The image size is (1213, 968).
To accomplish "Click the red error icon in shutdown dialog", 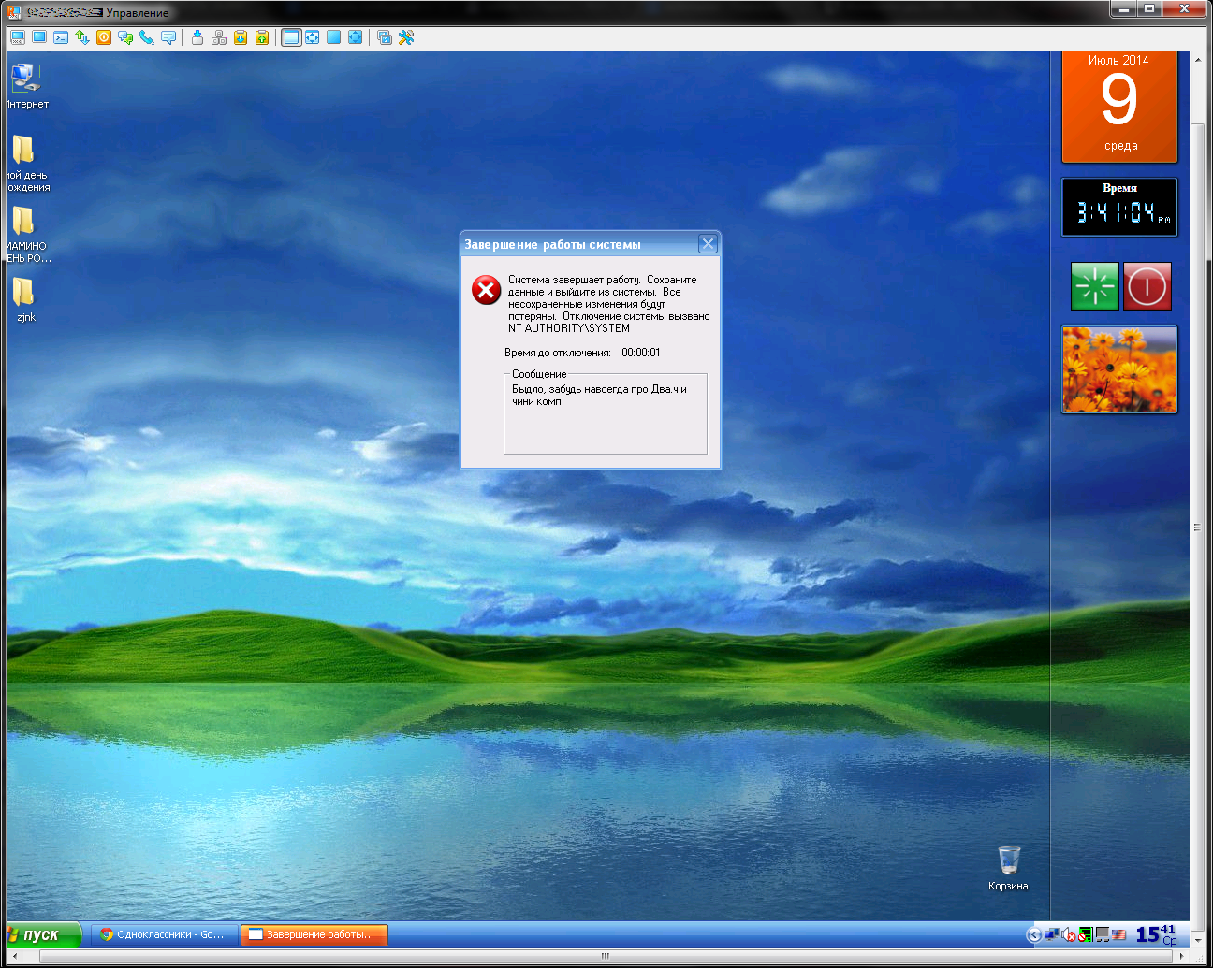I will (x=486, y=290).
